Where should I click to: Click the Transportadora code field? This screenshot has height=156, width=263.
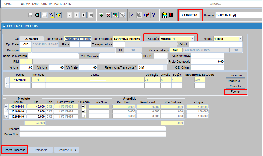pos(119,44)
